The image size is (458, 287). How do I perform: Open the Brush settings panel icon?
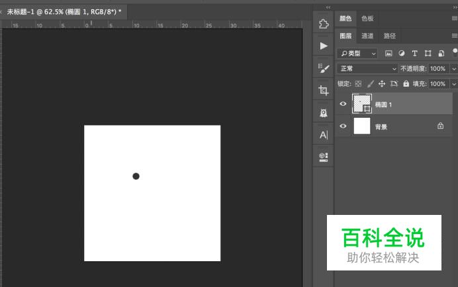pos(324,68)
